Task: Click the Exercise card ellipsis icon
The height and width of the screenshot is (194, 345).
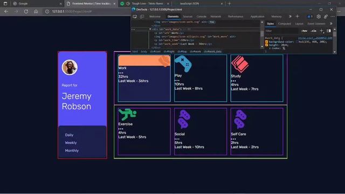Action: click(121, 129)
